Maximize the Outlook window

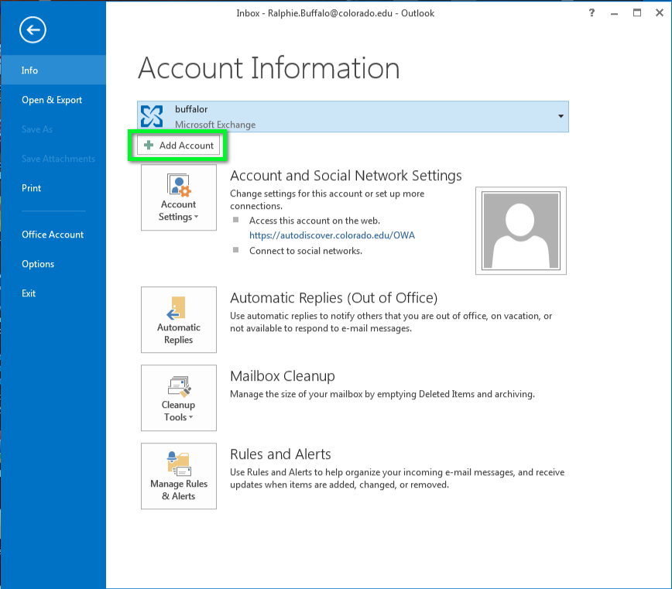637,13
